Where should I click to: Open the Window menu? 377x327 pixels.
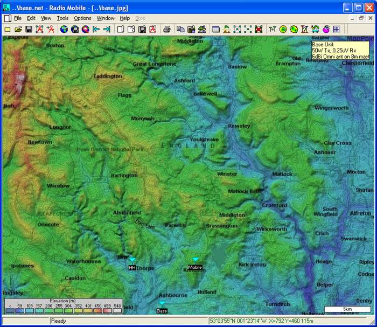(106, 18)
